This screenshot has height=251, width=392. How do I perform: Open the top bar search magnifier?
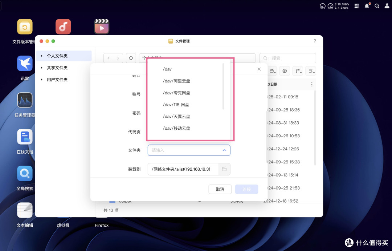click(377, 6)
